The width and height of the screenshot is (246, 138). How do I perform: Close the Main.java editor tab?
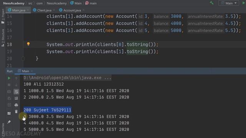pyautogui.click(x=28, y=10)
